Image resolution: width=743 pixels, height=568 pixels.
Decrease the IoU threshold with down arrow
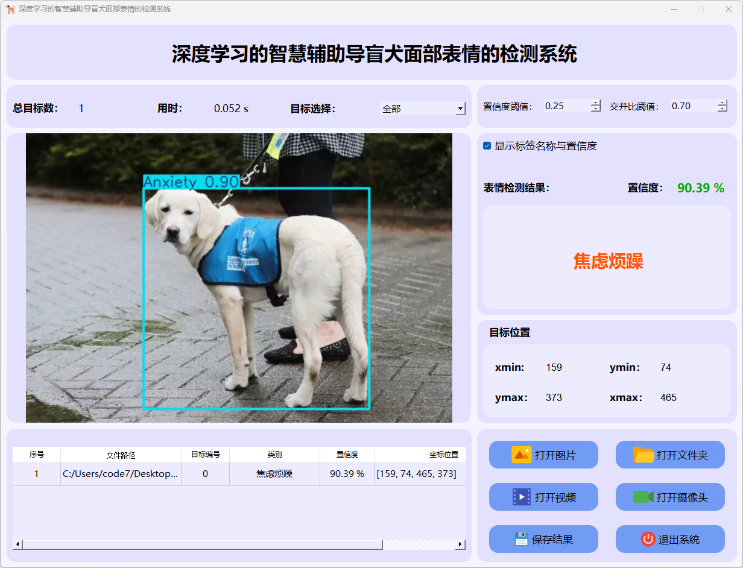722,109
